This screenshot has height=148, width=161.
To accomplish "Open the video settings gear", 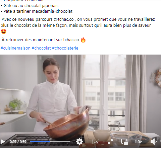I will 79,142.
